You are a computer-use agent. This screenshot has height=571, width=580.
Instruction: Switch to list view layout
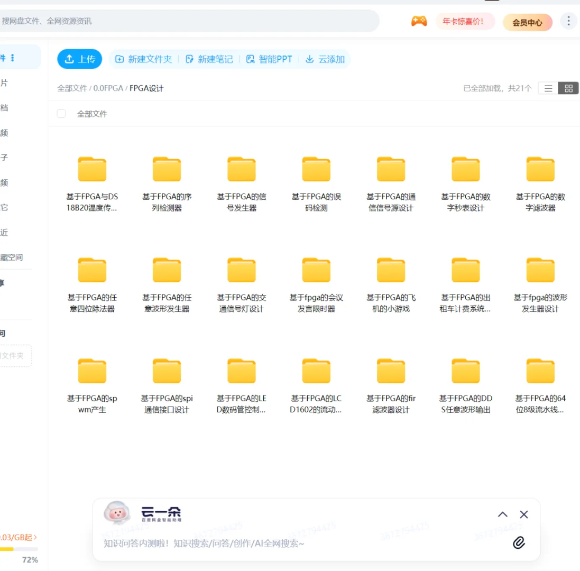click(x=548, y=88)
